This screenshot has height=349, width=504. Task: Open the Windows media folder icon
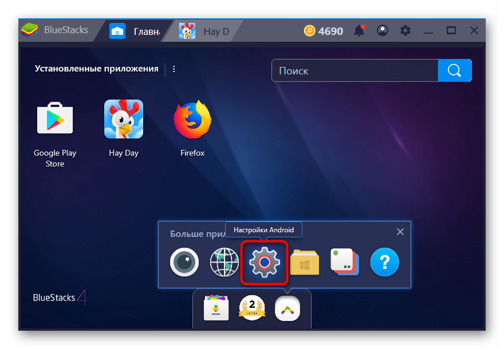tap(304, 263)
